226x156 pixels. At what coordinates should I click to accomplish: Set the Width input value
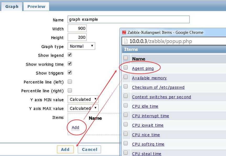click(77, 28)
